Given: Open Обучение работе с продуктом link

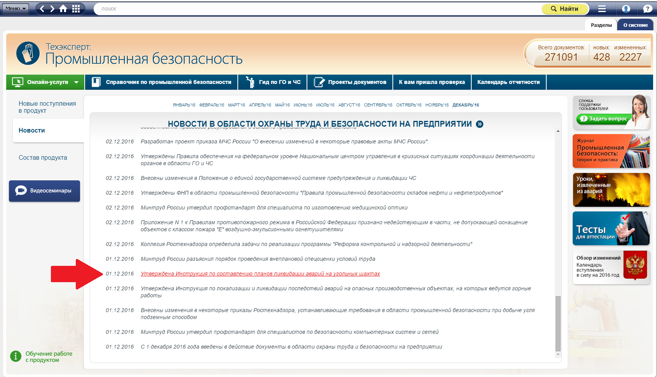Looking at the screenshot, I should [x=49, y=357].
